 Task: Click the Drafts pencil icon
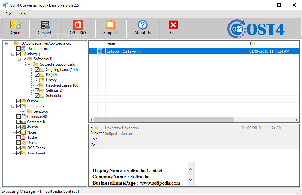pos(23,143)
